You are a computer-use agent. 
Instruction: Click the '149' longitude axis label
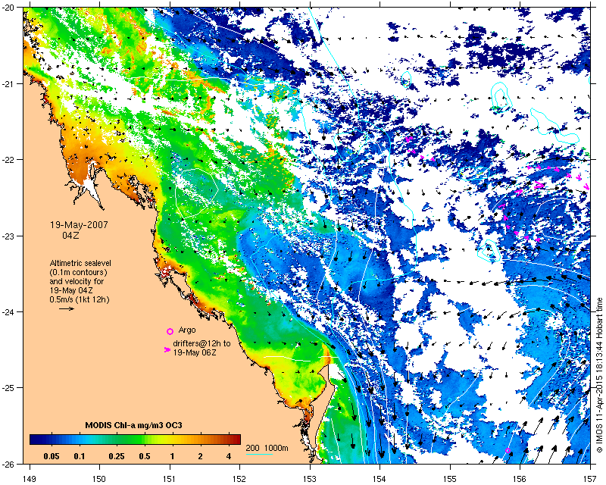coord(29,478)
